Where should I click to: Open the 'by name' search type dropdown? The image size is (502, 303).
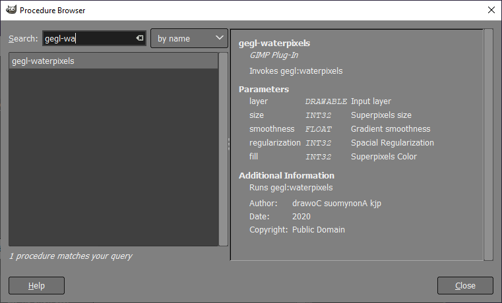coord(189,38)
